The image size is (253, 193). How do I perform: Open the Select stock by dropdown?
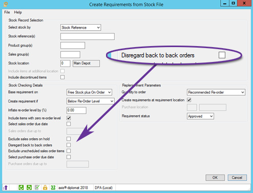(81, 28)
